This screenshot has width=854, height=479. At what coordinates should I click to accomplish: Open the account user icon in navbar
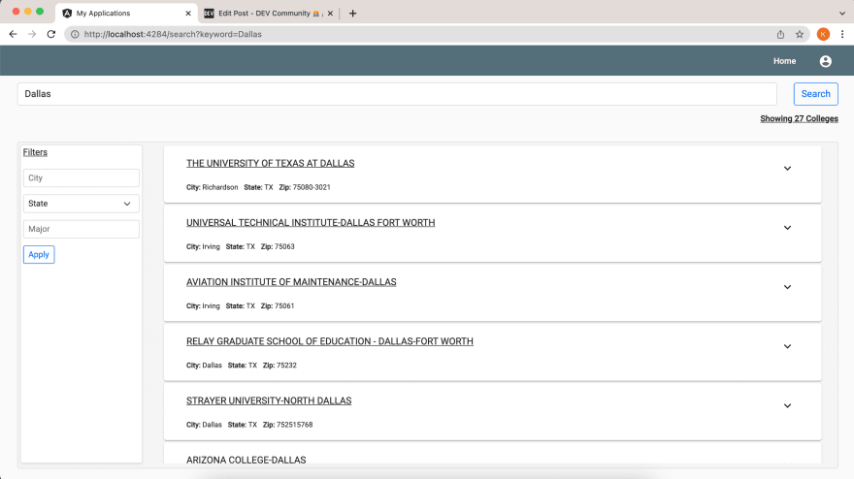point(826,61)
